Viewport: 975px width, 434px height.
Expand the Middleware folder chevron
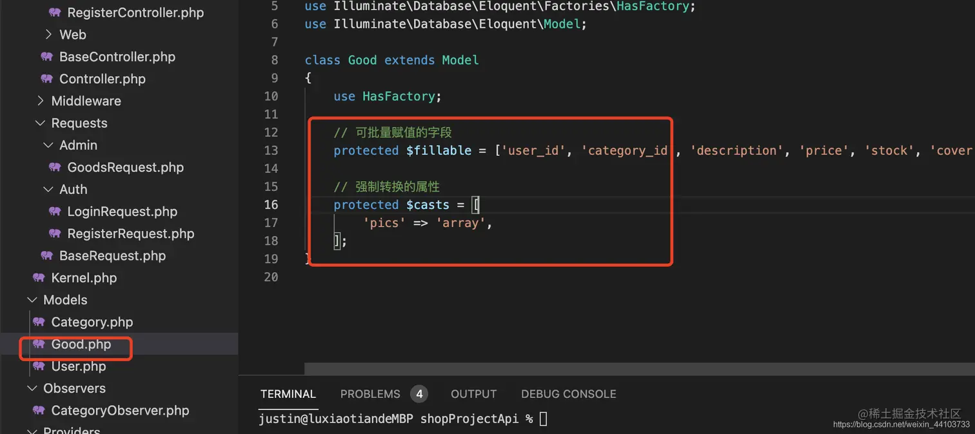tap(41, 101)
